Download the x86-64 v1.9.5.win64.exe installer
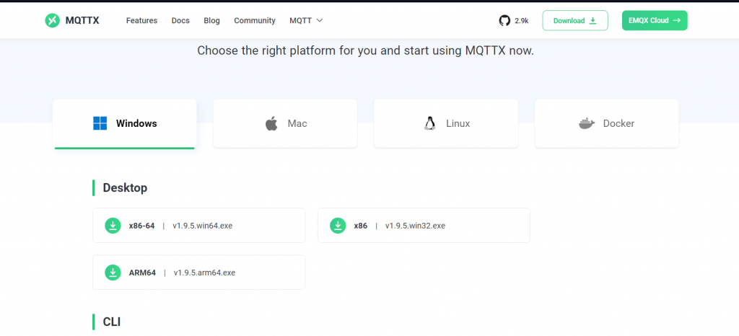Viewport: 739px width, 336px height. click(x=199, y=226)
